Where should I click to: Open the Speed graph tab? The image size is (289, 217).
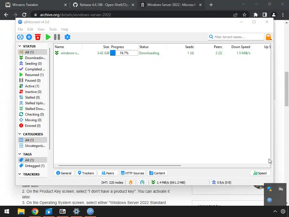coord(260,173)
